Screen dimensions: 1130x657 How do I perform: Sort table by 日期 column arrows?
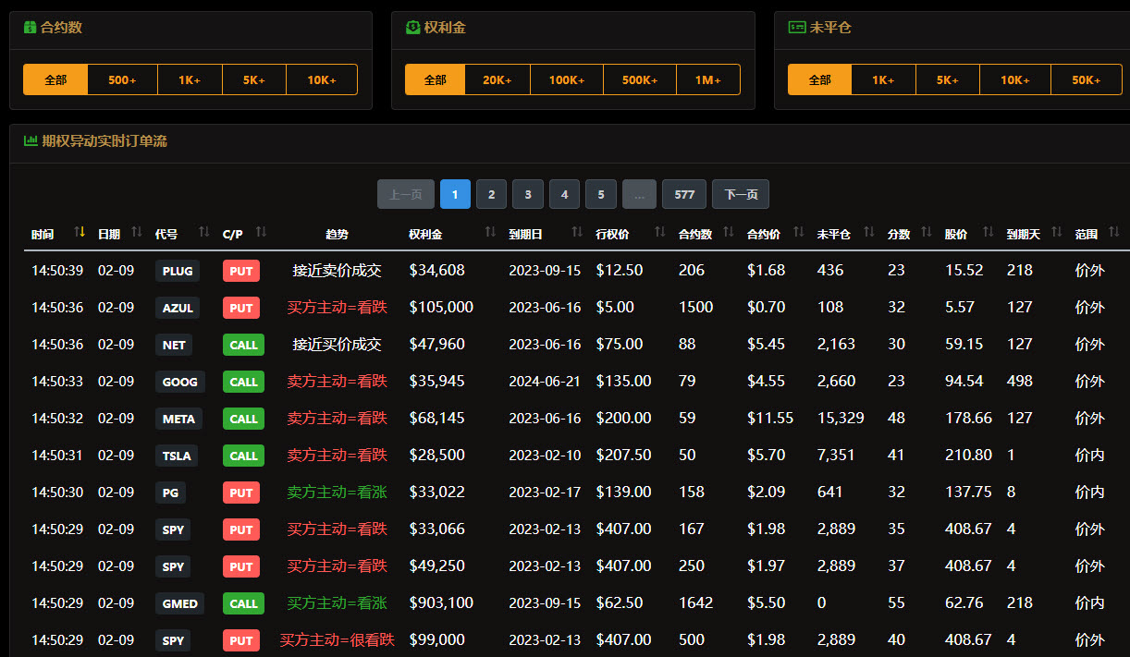click(137, 233)
